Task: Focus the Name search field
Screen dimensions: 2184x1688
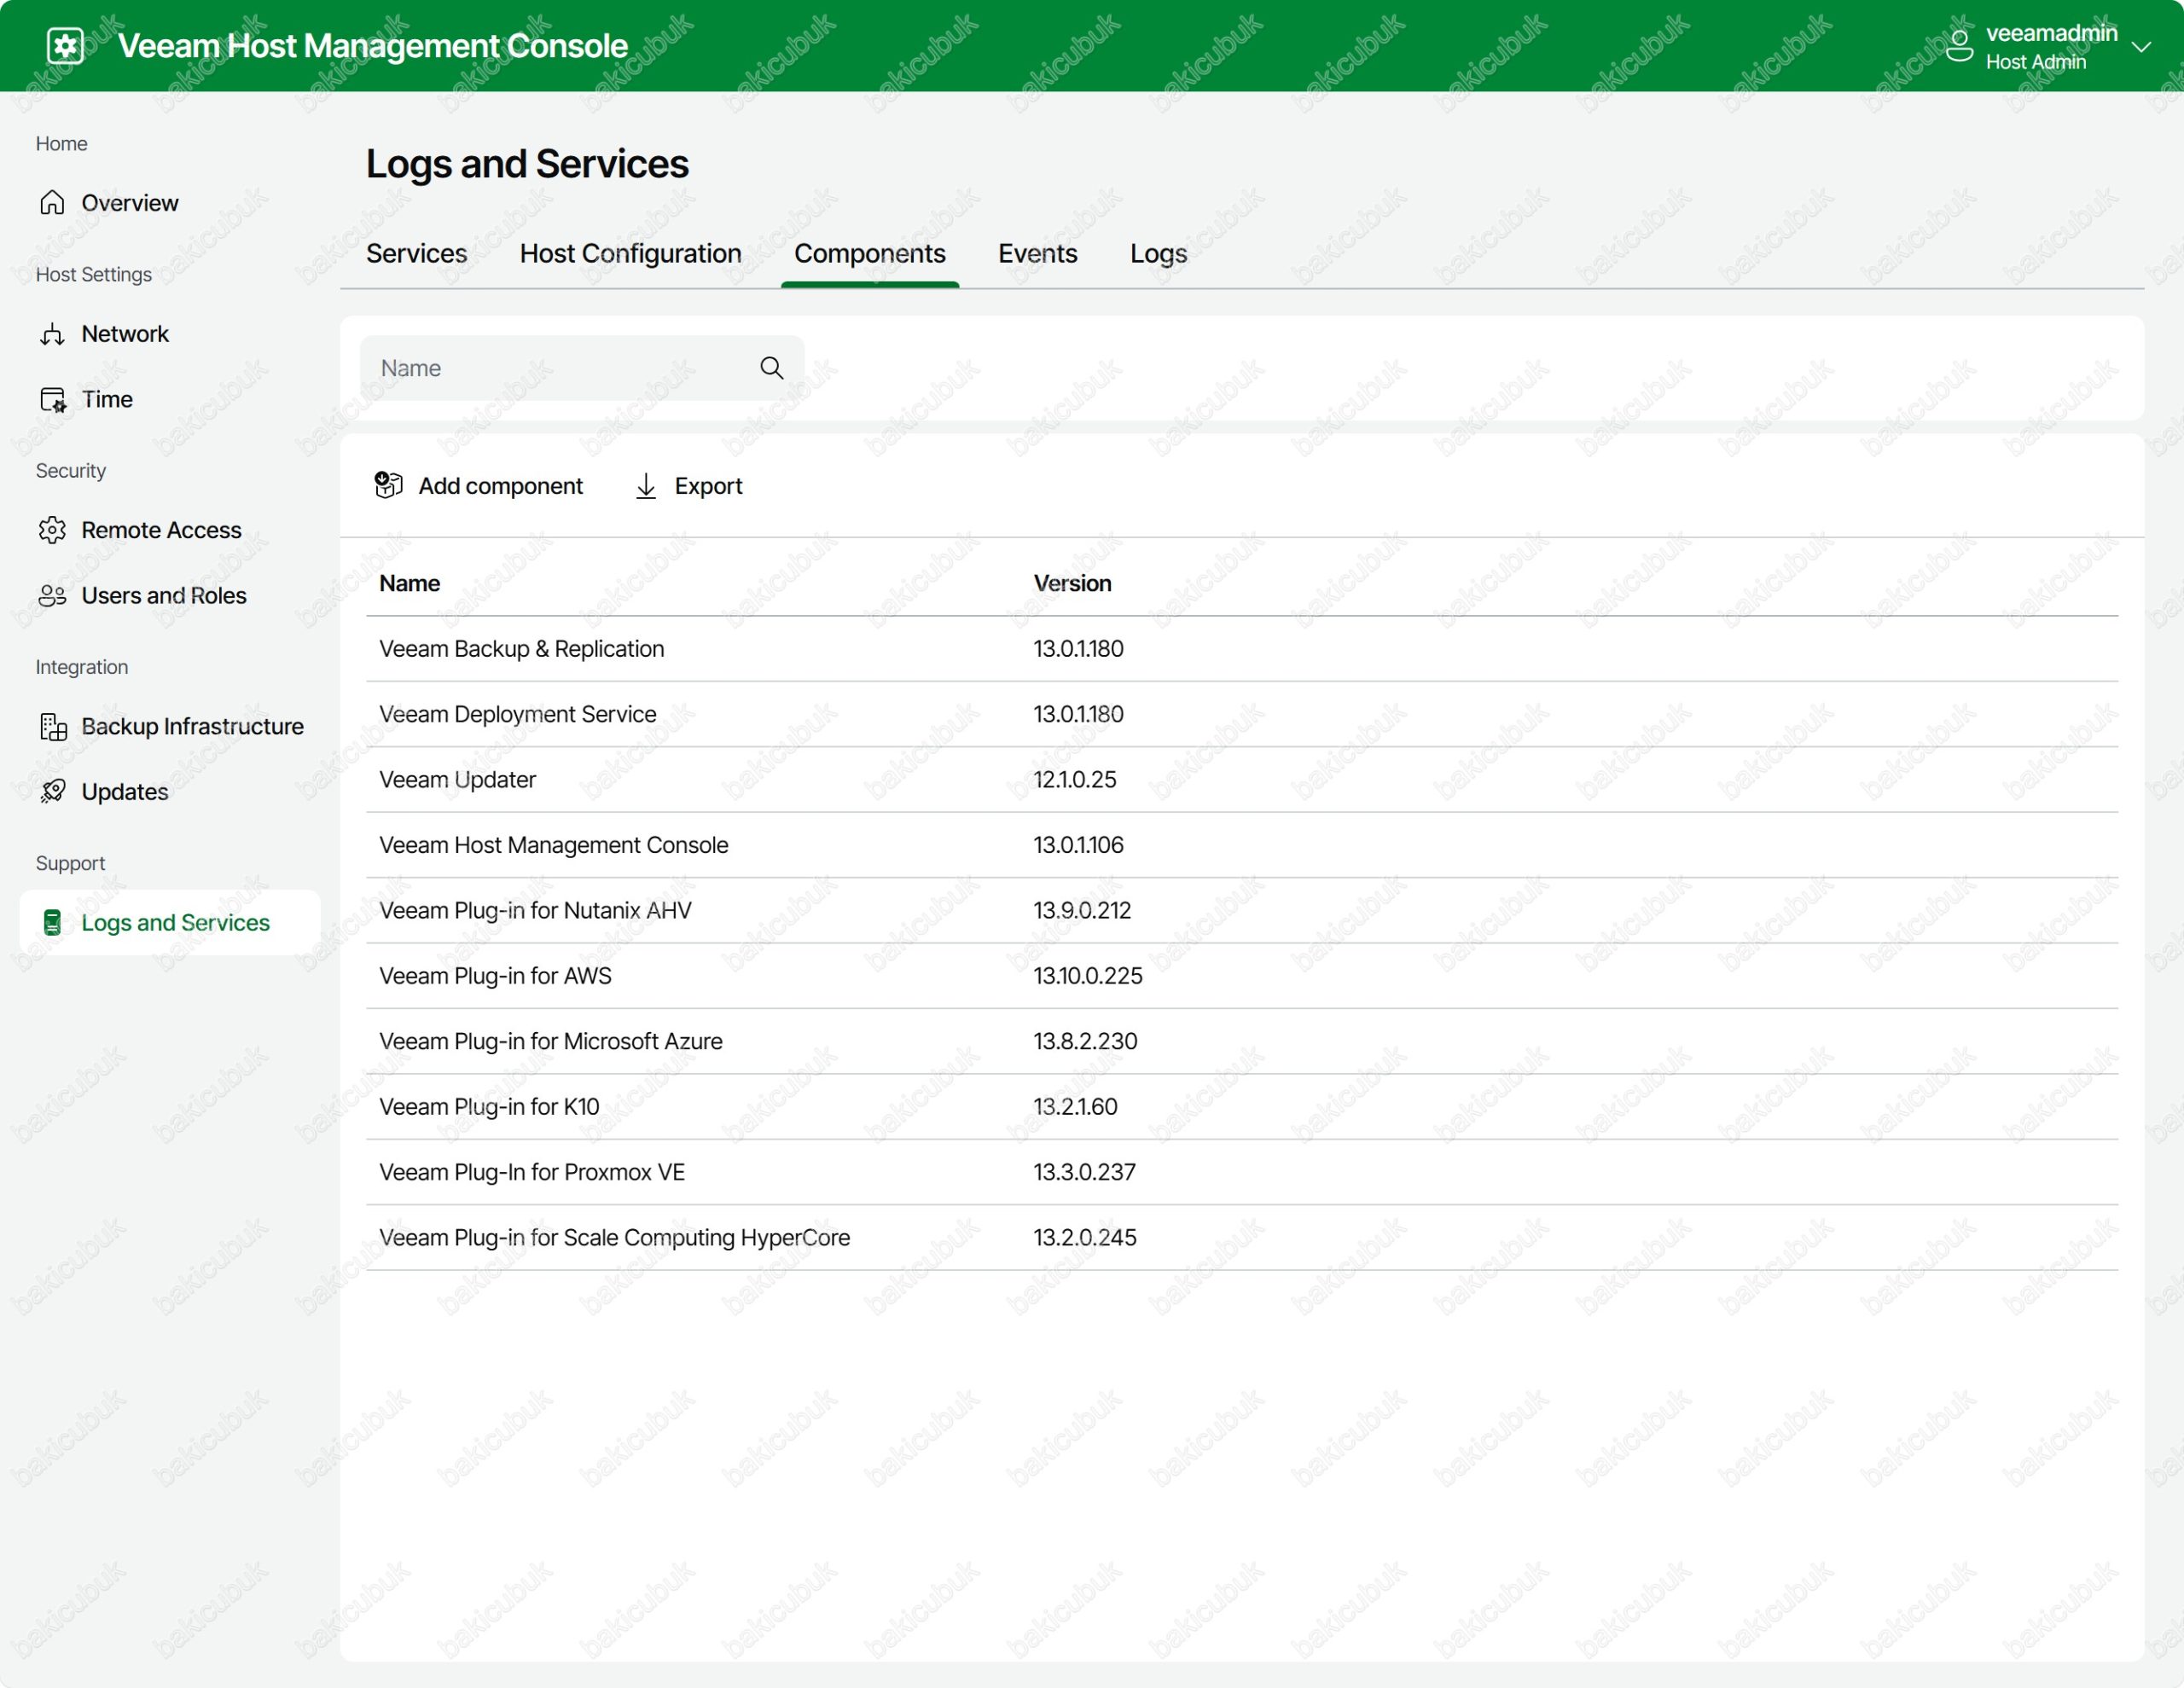Action: (560, 368)
